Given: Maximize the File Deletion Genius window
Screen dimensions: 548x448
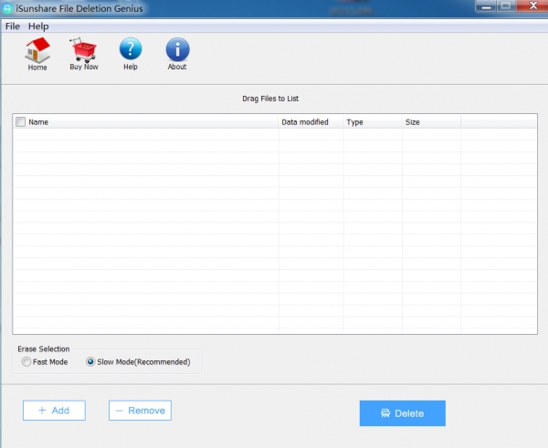Looking at the screenshot, I should pos(506,6).
